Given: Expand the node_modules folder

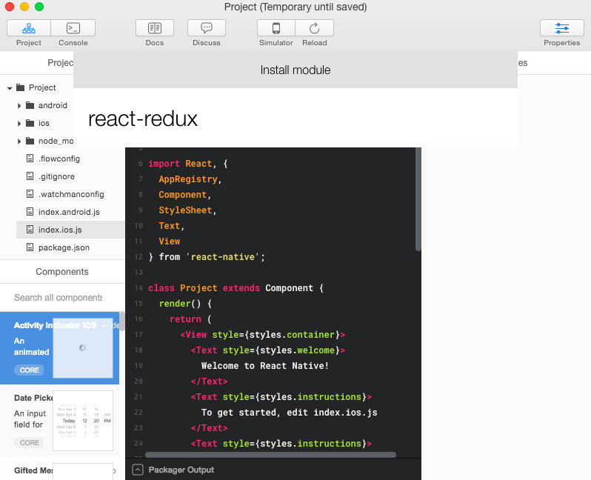Looking at the screenshot, I should [19, 141].
